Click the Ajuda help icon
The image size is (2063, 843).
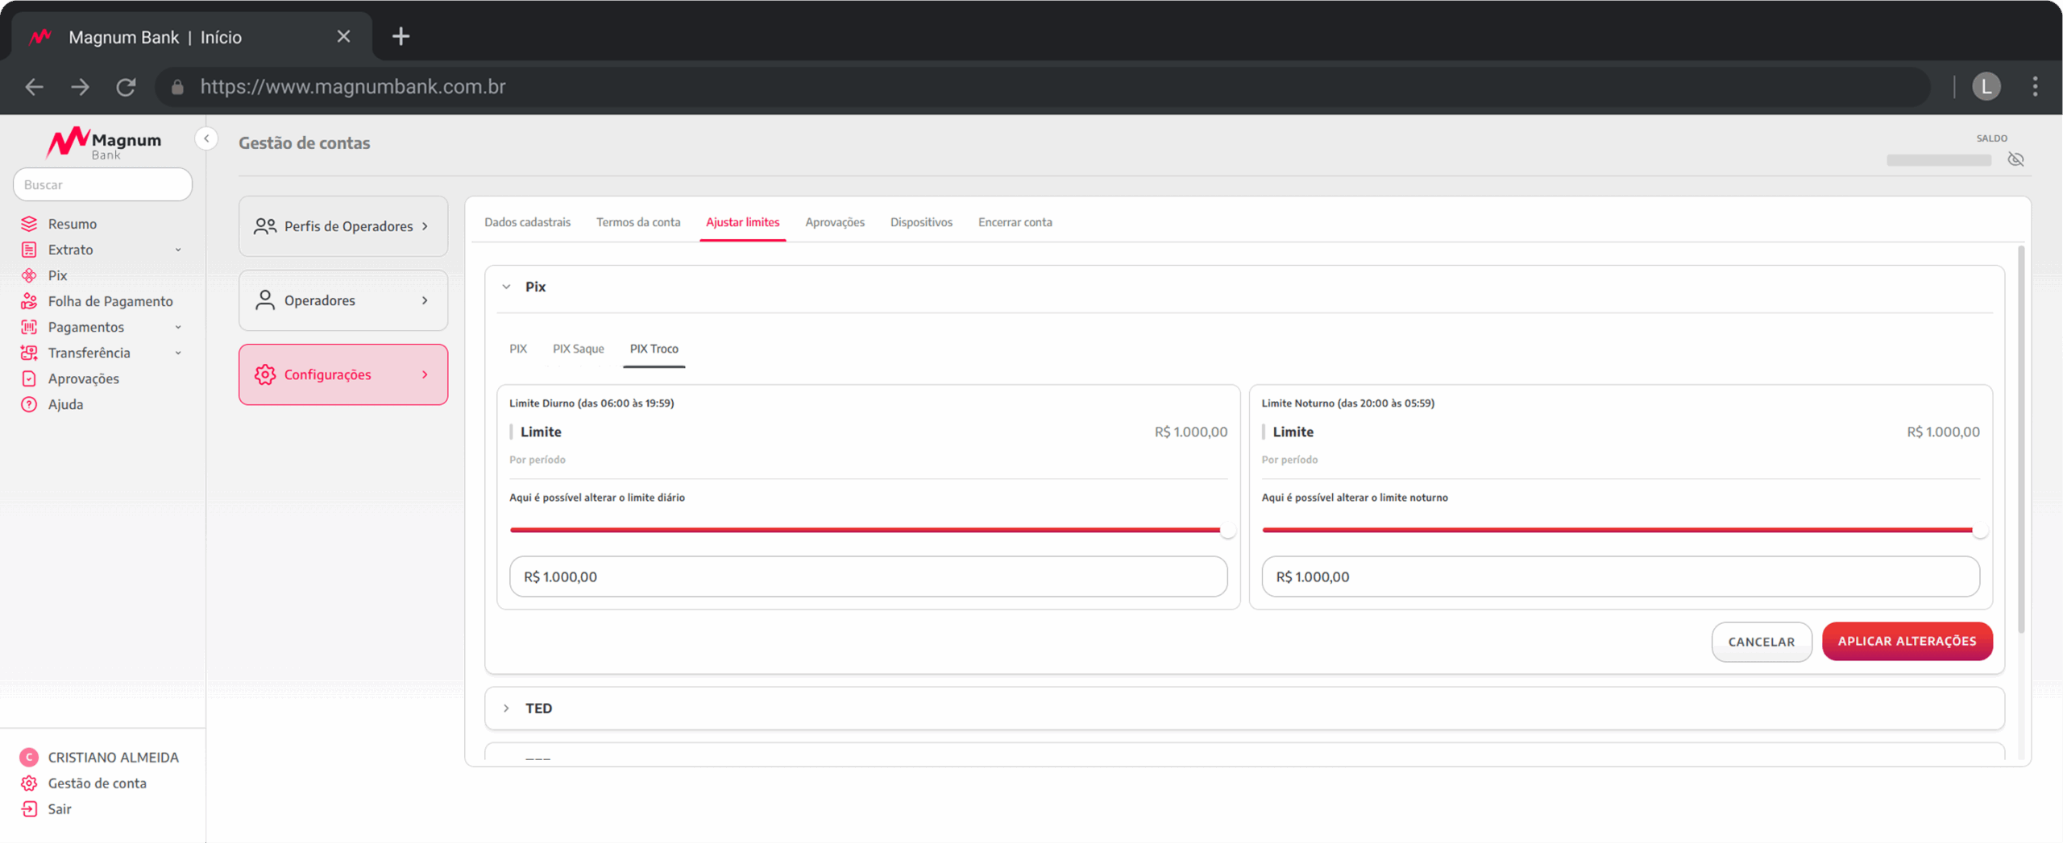pos(29,404)
